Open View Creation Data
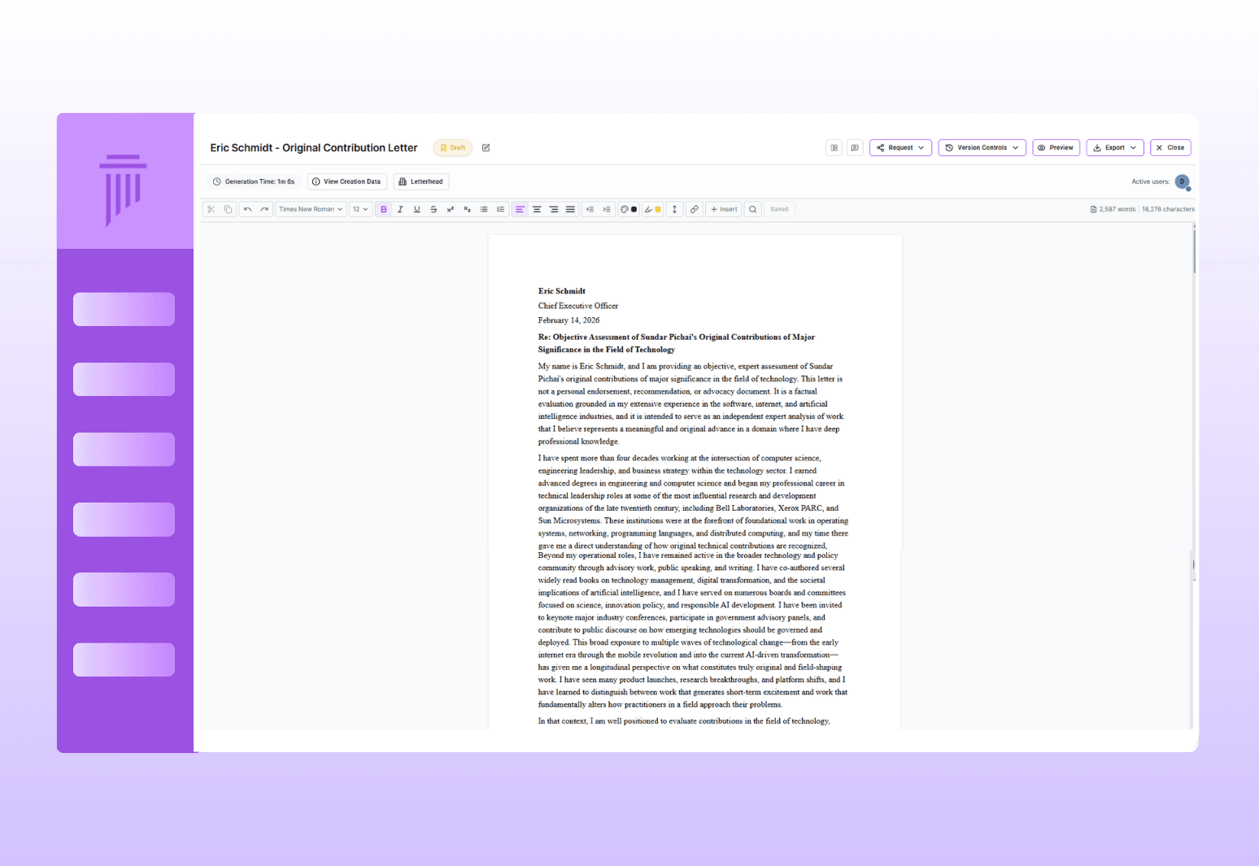This screenshot has width=1259, height=866. click(346, 181)
